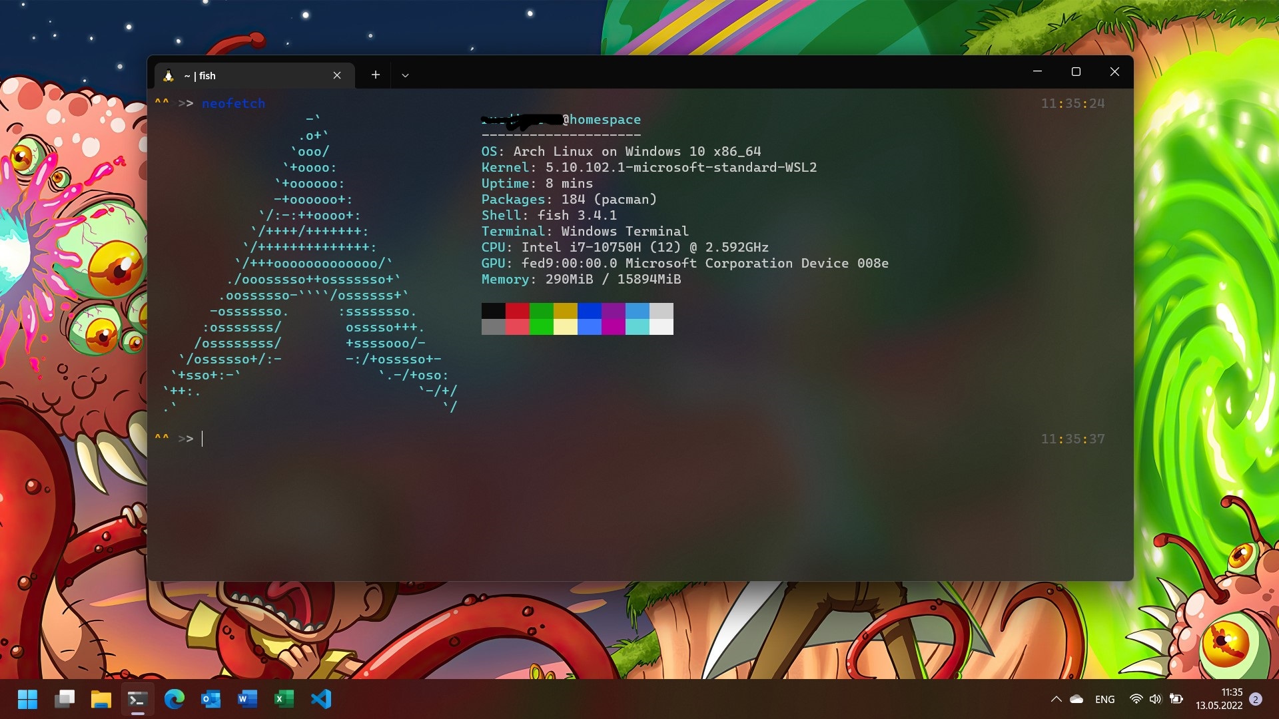Launch Microsoft Edge from the taskbar

(175, 699)
